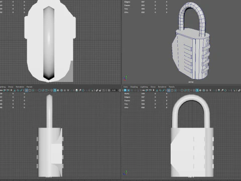Click Use All Lights in side view panel
The width and height of the screenshot is (241, 181).
coord(68,90)
